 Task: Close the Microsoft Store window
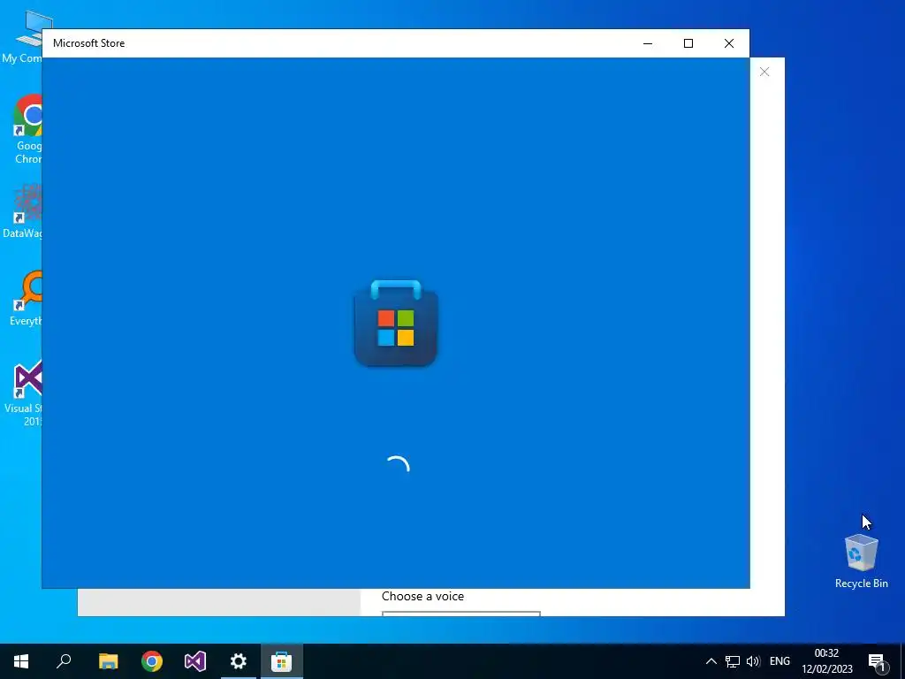tap(729, 43)
